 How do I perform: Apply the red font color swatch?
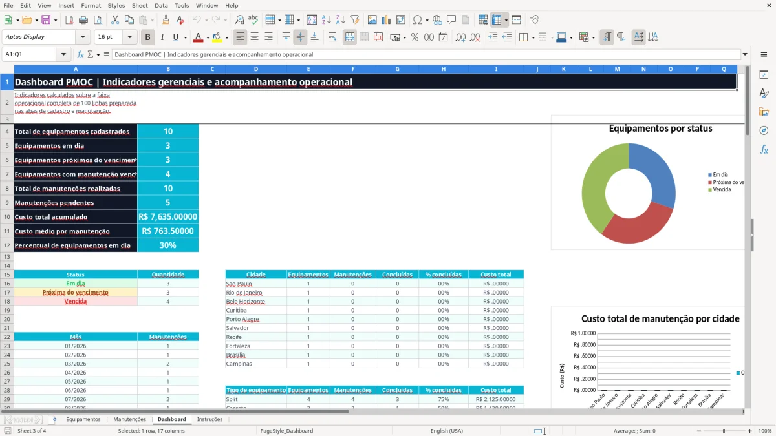click(199, 37)
